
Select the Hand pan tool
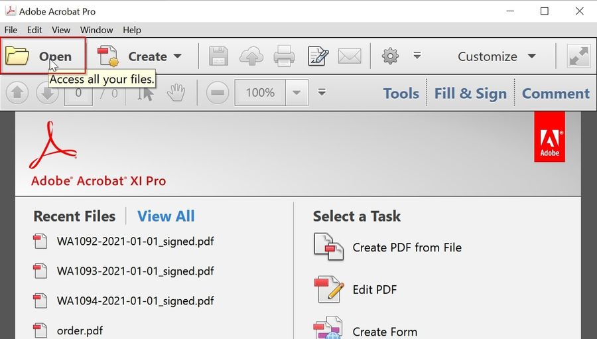pos(176,93)
